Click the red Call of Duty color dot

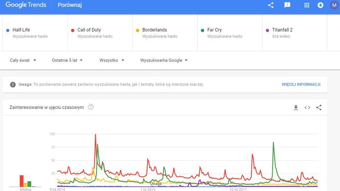(73, 30)
